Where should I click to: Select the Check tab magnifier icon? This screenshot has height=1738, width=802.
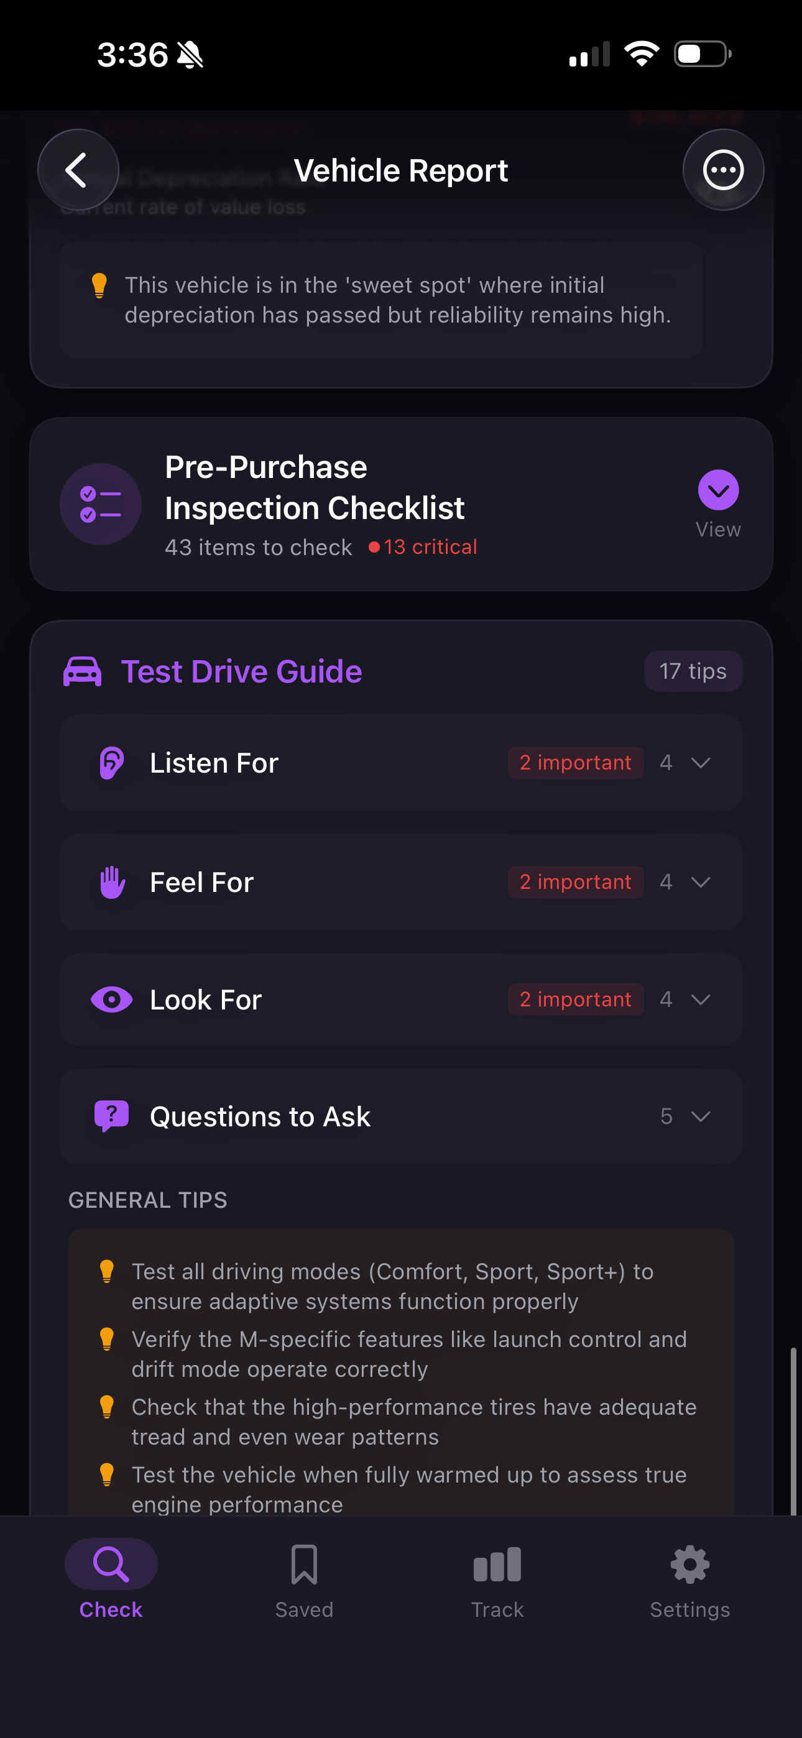point(110,1563)
